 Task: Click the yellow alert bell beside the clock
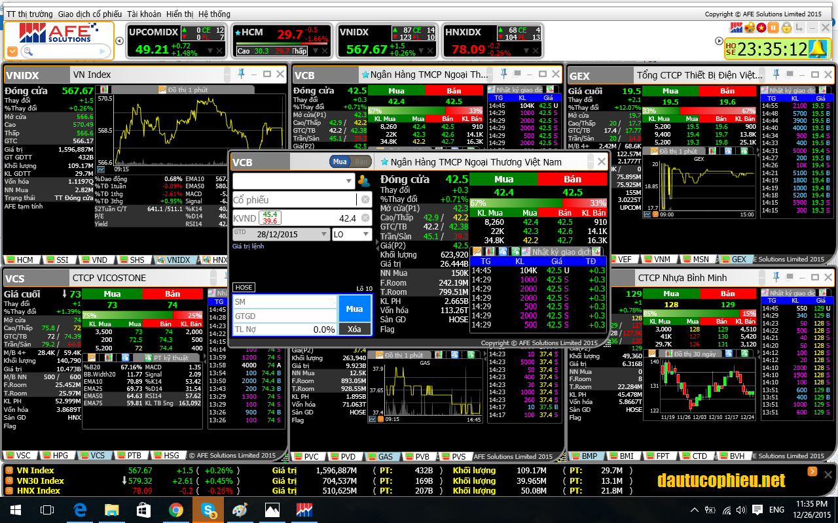[817, 48]
